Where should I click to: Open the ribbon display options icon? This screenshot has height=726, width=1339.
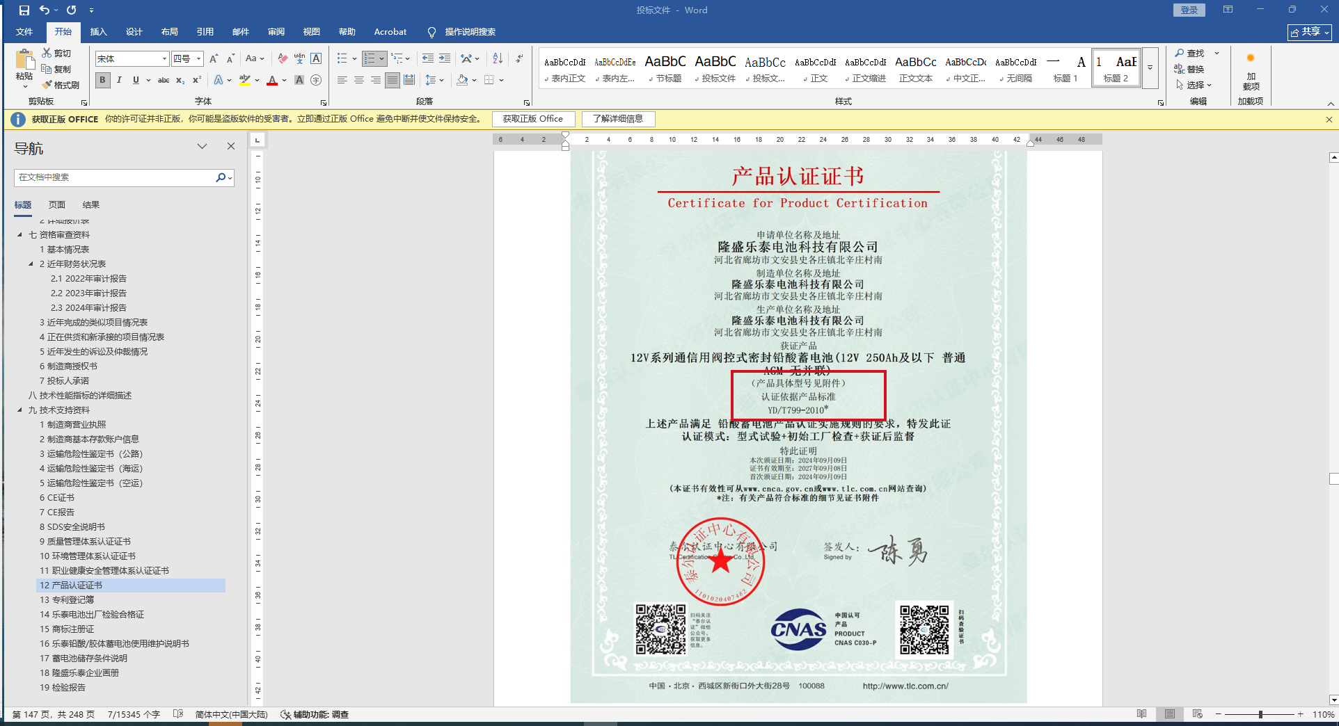(x=1228, y=10)
